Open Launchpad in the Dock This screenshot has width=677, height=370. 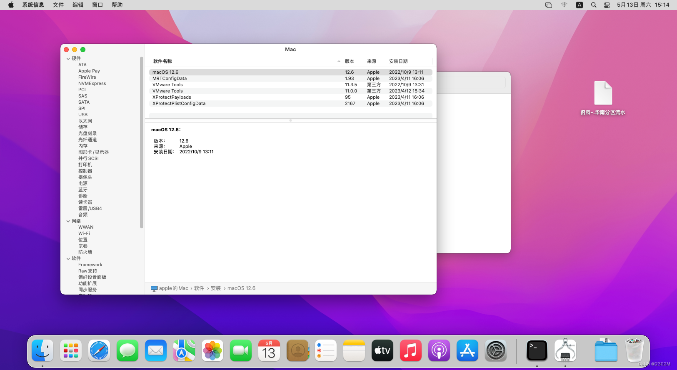point(71,350)
